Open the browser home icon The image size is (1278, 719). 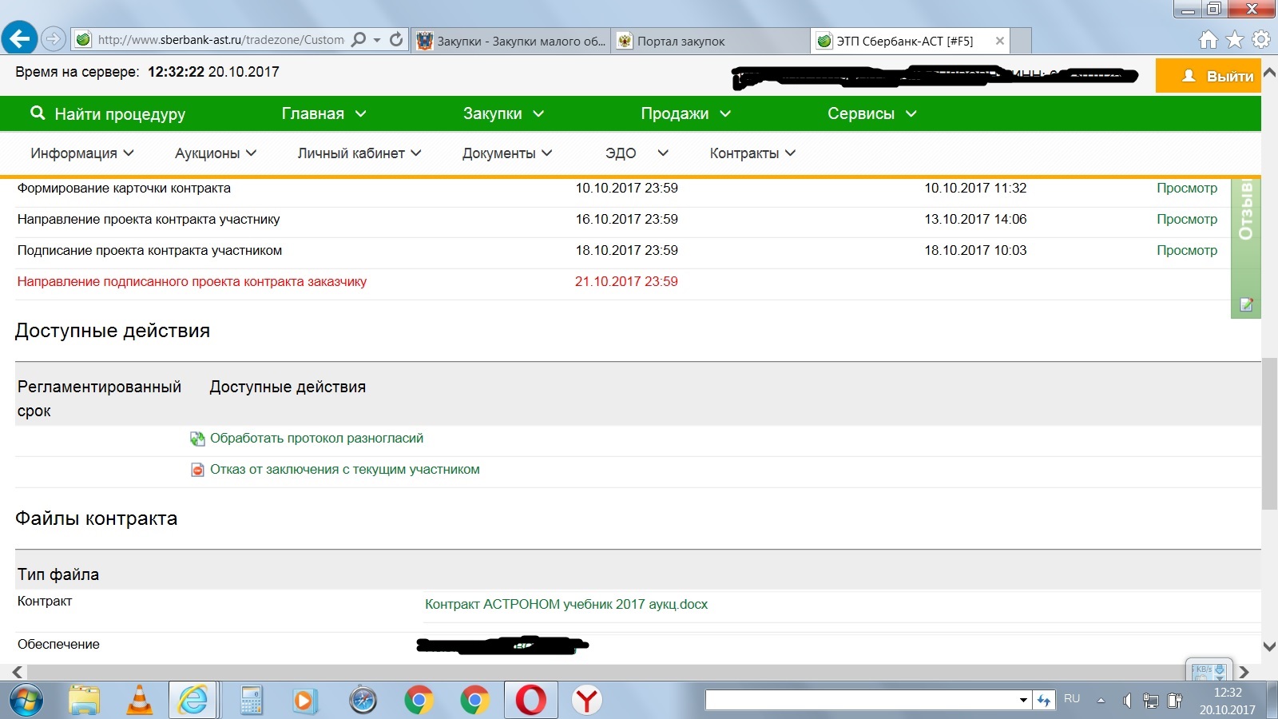[x=1209, y=39]
